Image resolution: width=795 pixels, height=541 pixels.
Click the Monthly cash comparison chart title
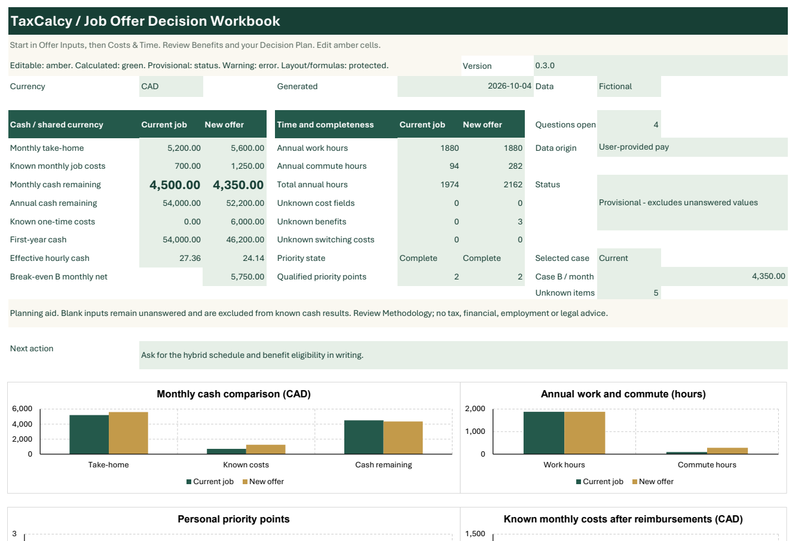[x=234, y=394]
